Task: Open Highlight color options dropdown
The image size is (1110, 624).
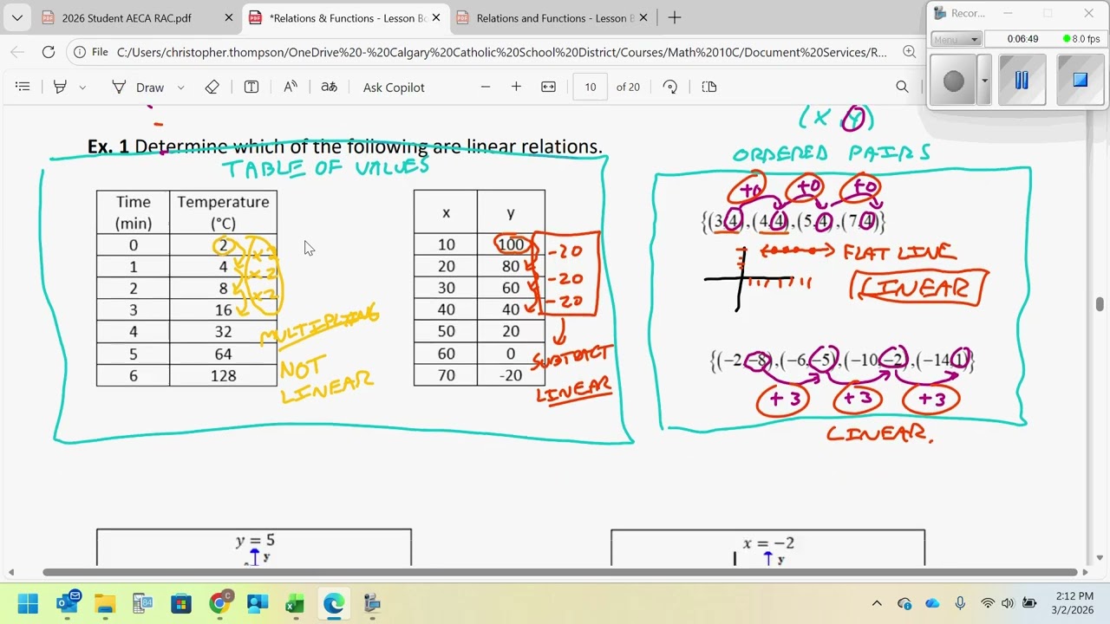Action: 82,87
